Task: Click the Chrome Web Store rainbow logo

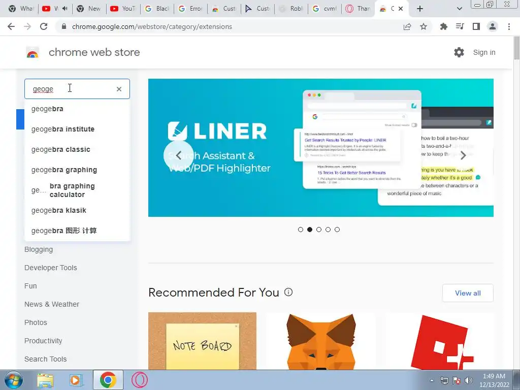Action: coord(32,52)
